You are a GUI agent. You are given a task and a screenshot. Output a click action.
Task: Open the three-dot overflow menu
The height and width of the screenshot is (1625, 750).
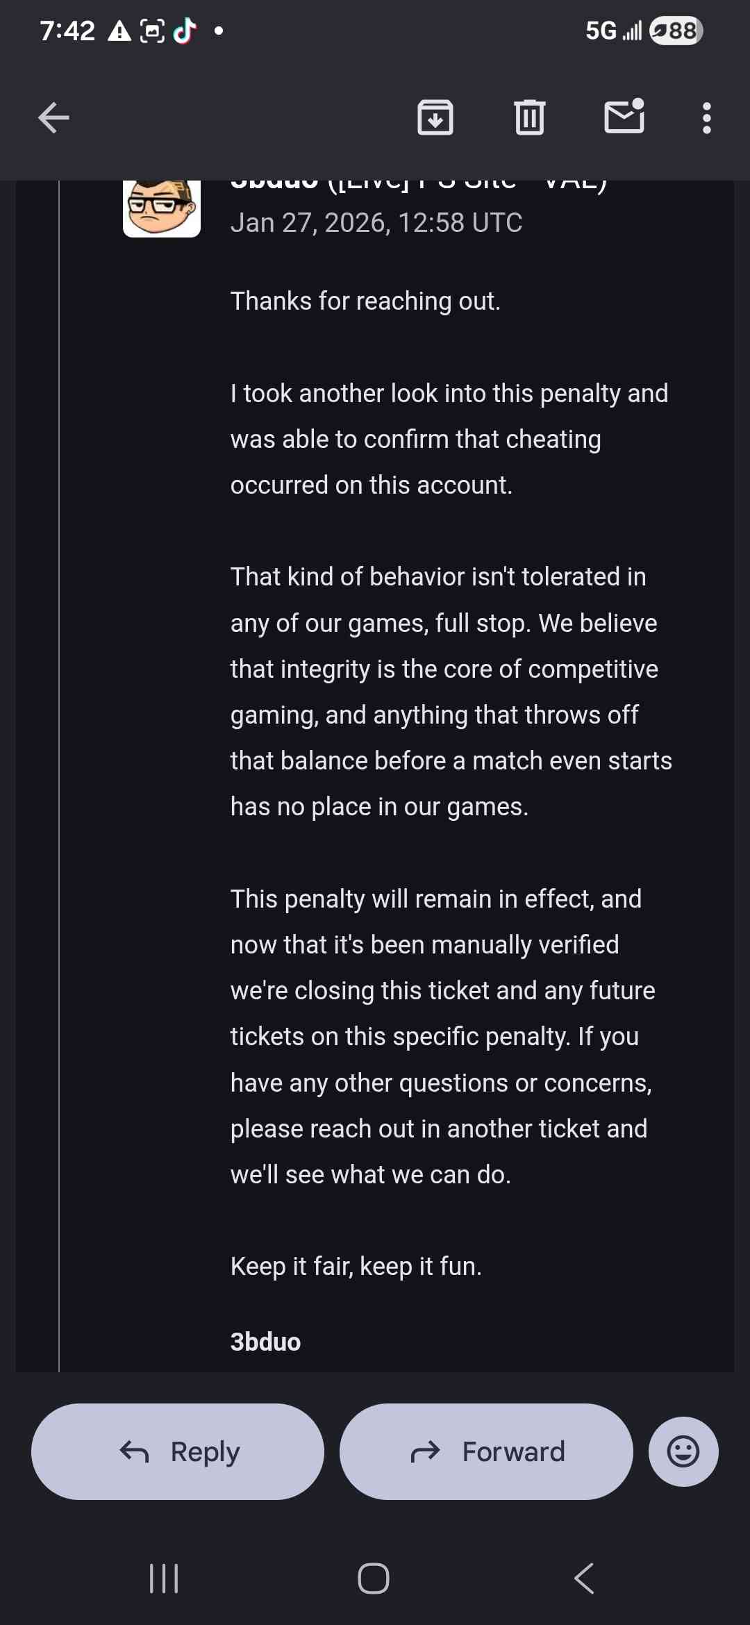706,118
